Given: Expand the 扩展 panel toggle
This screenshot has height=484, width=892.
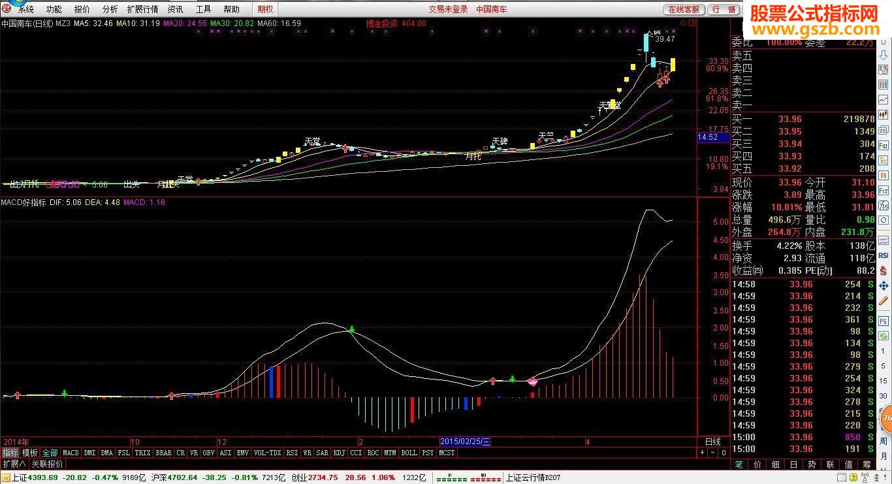Looking at the screenshot, I should pos(14,464).
